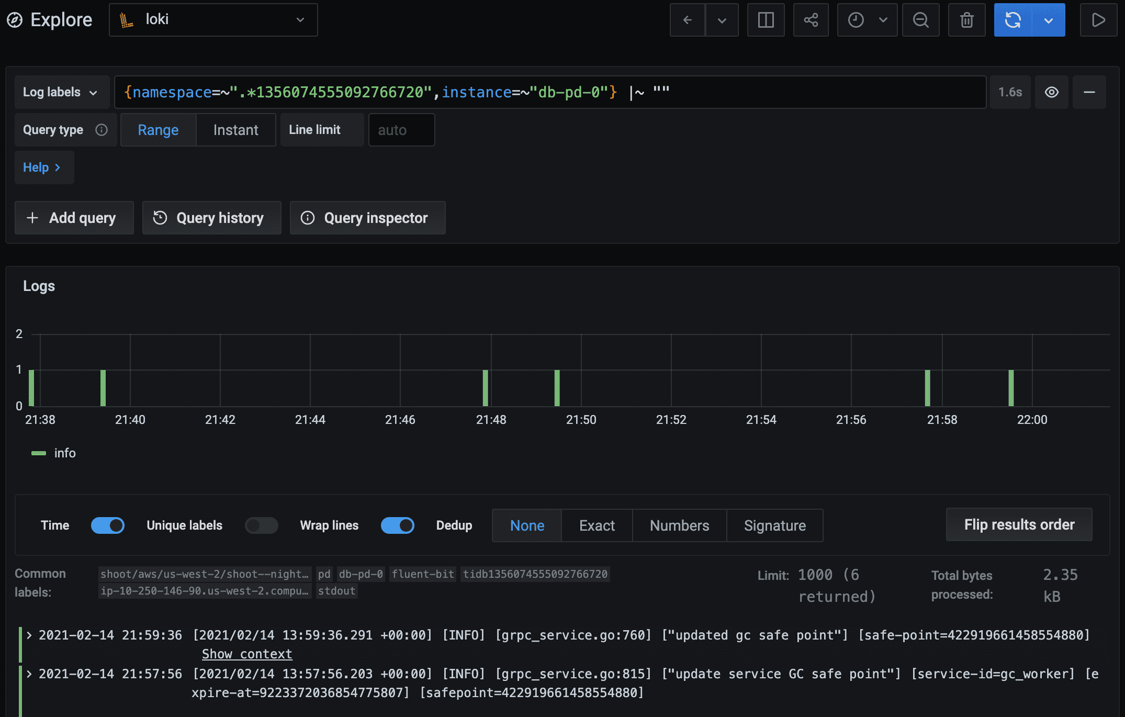Switch query type to Instant
The width and height of the screenshot is (1125, 717).
[235, 130]
